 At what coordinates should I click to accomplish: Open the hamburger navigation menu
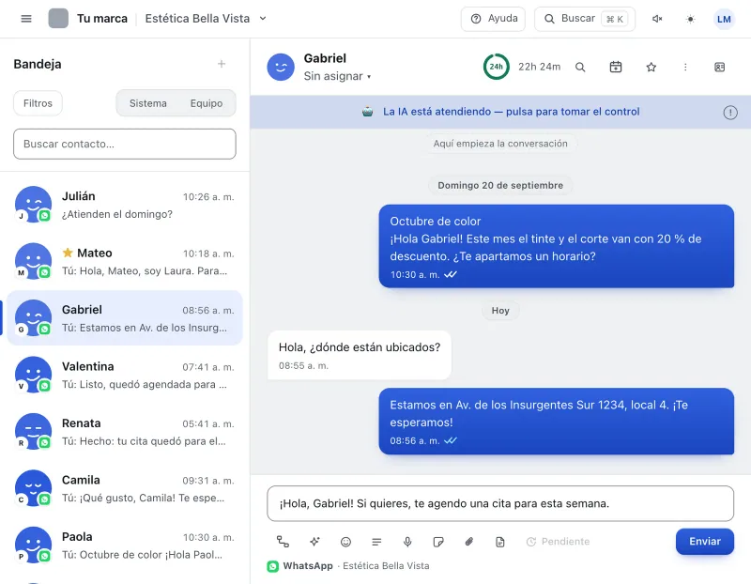(26, 19)
